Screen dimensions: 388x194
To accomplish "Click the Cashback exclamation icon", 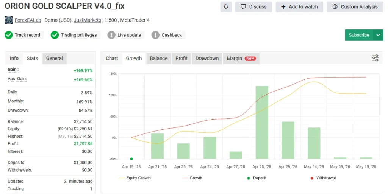I will (x=155, y=35).
